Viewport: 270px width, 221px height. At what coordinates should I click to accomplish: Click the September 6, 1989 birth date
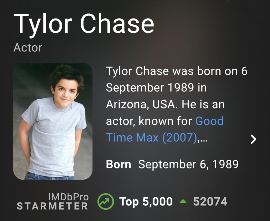[x=188, y=164]
